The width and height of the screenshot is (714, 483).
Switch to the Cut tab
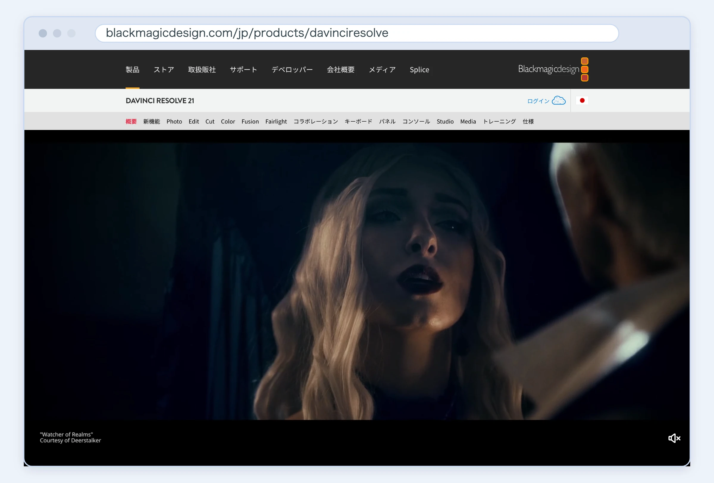[x=210, y=121]
